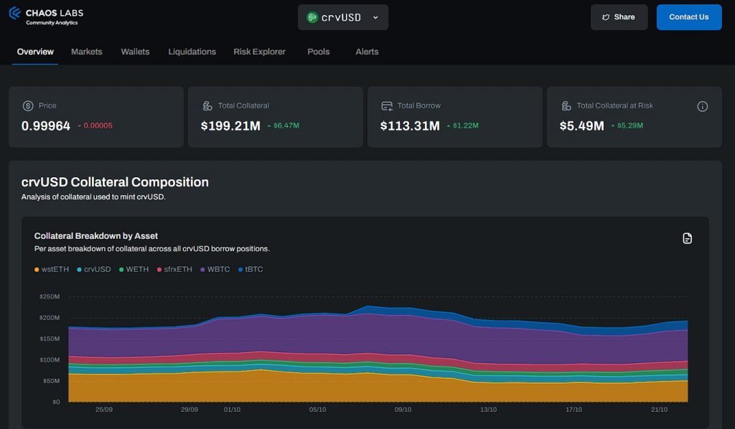The width and height of the screenshot is (735, 429).
Task: Click the $250M y-axis label
Action: 50,296
